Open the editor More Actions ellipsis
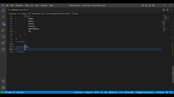This screenshot has height=97, width=174. (x=171, y=10)
